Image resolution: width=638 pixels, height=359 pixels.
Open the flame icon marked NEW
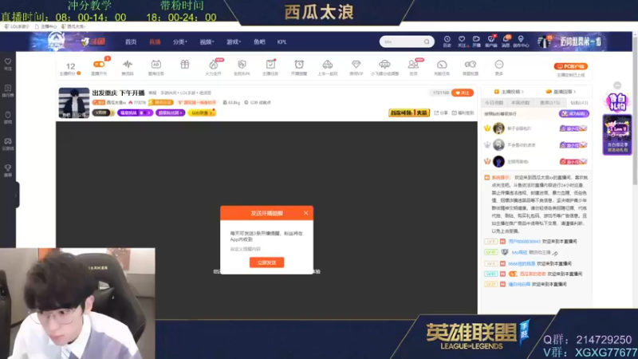click(x=213, y=65)
